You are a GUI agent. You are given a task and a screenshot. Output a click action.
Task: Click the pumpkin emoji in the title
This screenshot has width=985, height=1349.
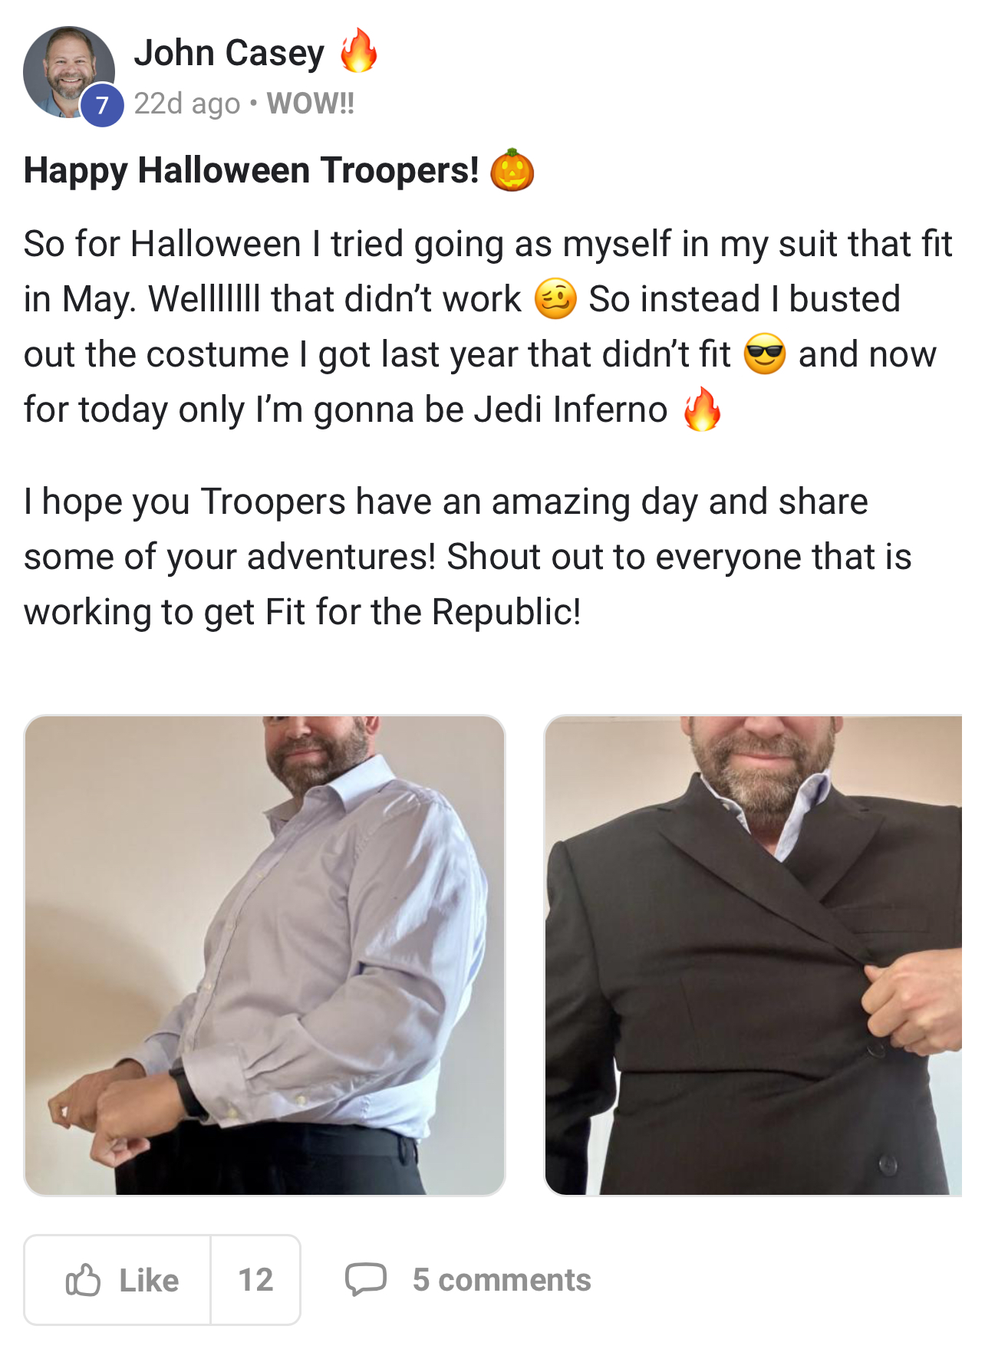point(512,169)
